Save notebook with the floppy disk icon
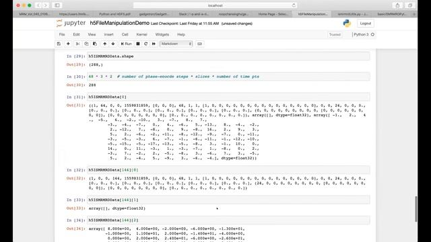Image resolution: width=431 pixels, height=242 pixels. pos(59,44)
